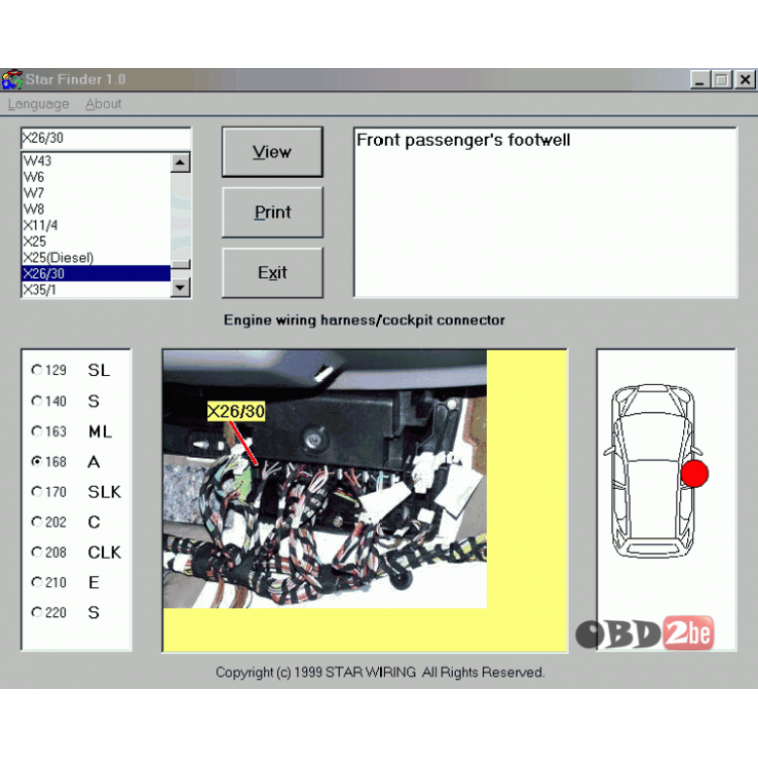Select the 208 CLK model radio button

coord(37,552)
